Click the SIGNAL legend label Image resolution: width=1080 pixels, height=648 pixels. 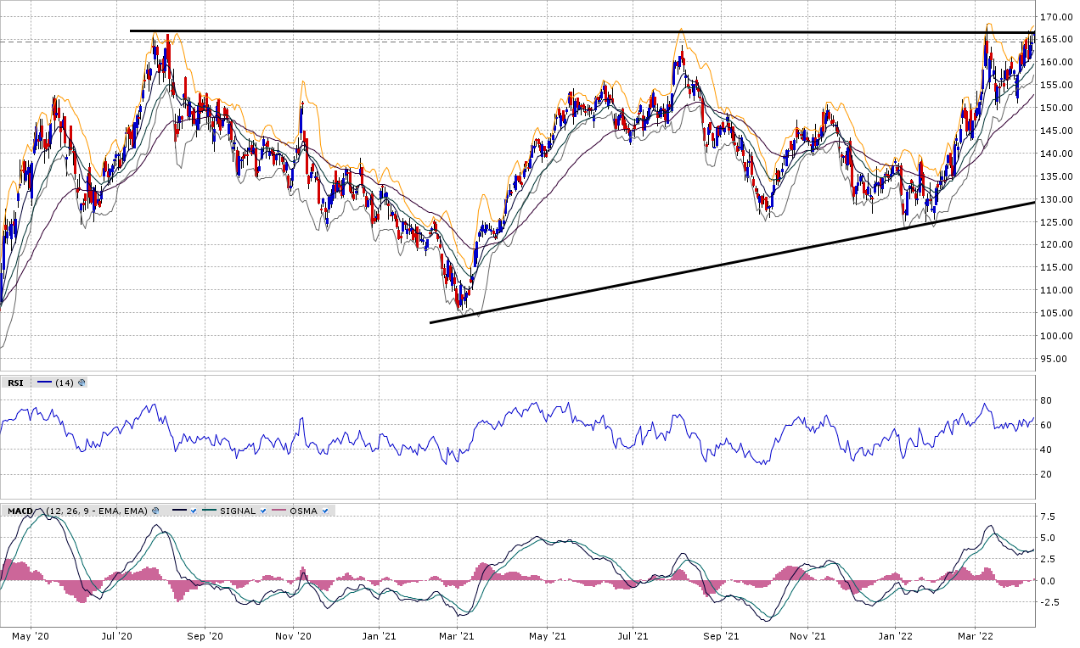[x=239, y=511]
